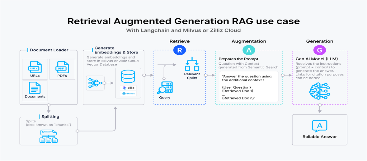Click the Reliable Answer chat bubble icon
This screenshot has height=161, width=367.
pos(319,126)
